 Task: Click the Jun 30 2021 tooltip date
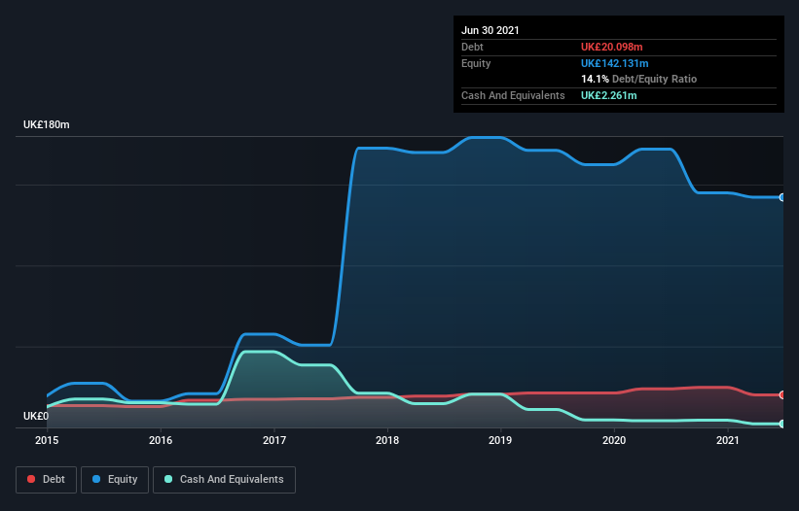[490, 30]
